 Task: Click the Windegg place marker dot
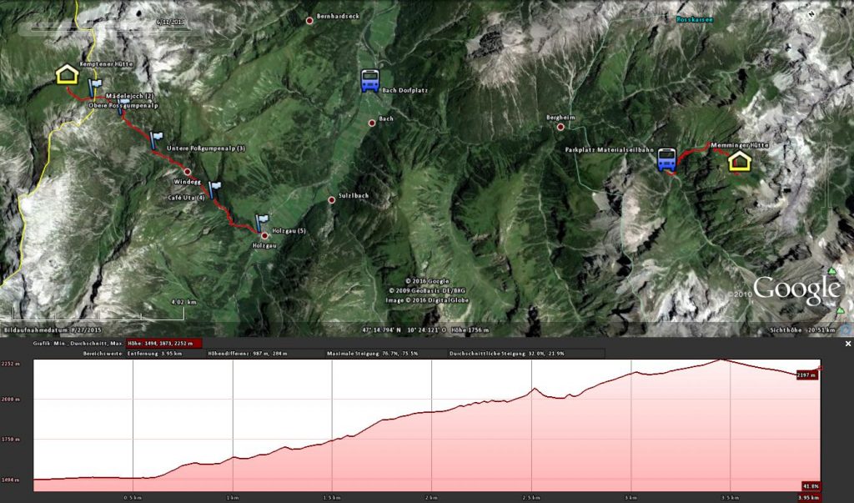point(188,172)
